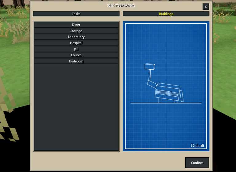Pick the Bedroom building option
The image size is (236, 172).
[76, 61]
